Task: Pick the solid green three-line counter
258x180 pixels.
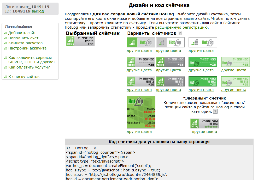Action: pos(203,81)
